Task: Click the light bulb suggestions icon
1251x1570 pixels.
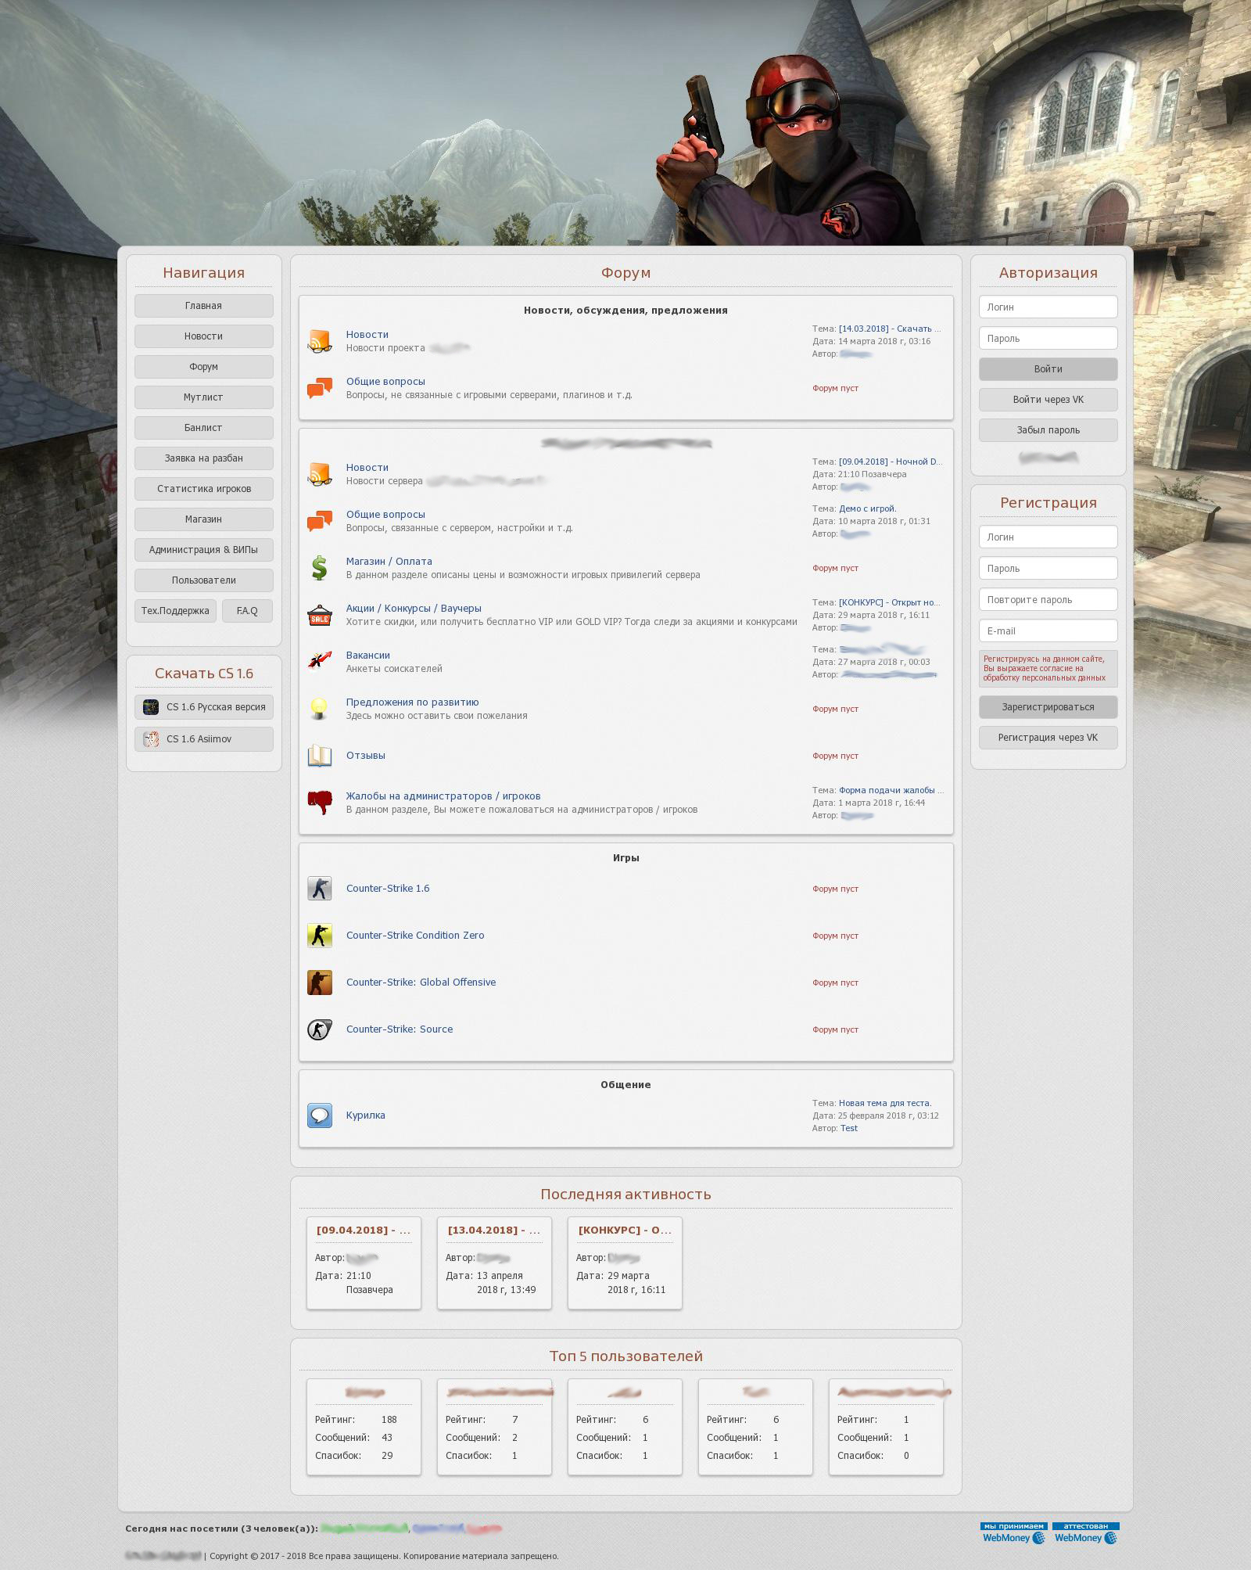Action: [320, 709]
